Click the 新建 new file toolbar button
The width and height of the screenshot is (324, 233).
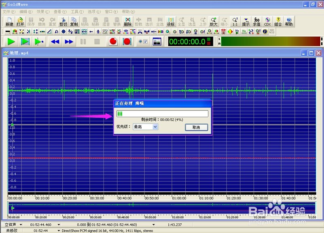pyautogui.click(x=9, y=22)
